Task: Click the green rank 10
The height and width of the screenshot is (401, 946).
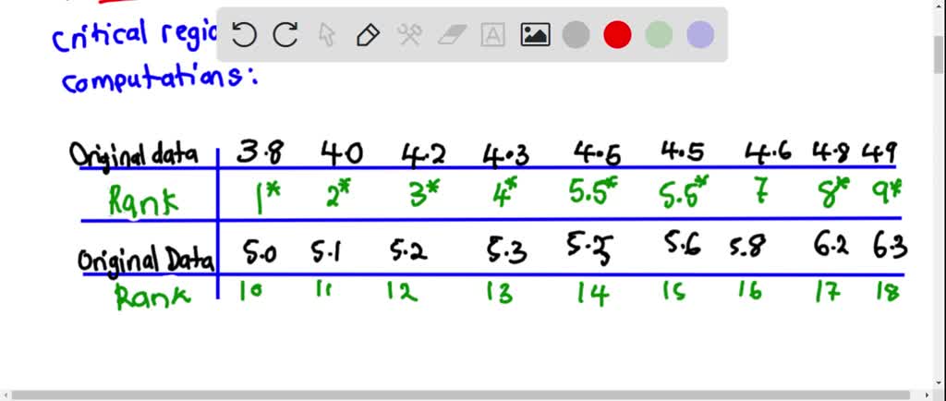Action: 253,293
